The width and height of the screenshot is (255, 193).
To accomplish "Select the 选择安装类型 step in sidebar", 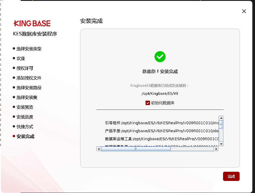I will [x=29, y=49].
